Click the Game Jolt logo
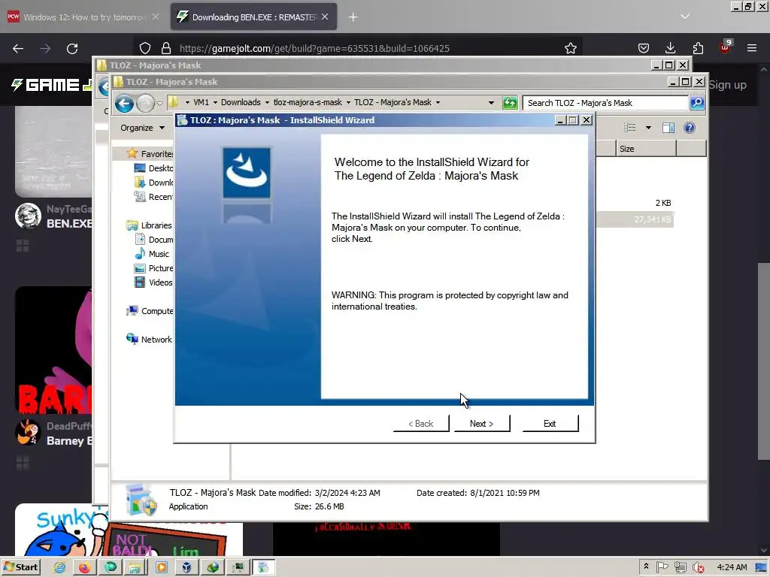 point(52,85)
